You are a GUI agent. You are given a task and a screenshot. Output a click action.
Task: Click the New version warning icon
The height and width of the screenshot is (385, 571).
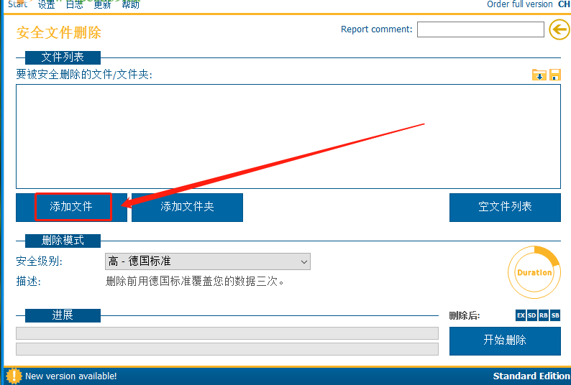[x=14, y=376]
